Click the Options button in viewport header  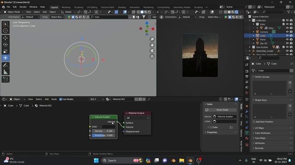pos(154,17)
